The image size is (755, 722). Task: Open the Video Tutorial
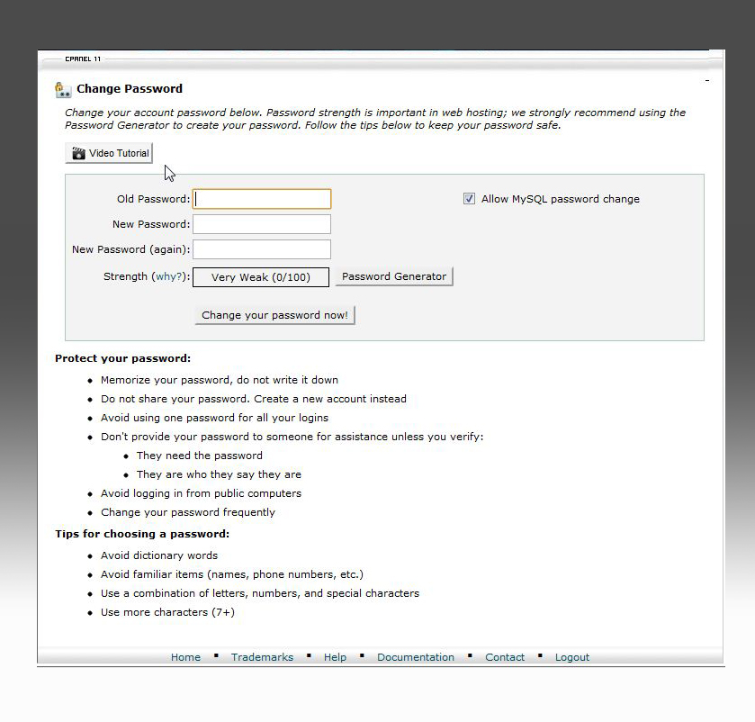tap(109, 153)
